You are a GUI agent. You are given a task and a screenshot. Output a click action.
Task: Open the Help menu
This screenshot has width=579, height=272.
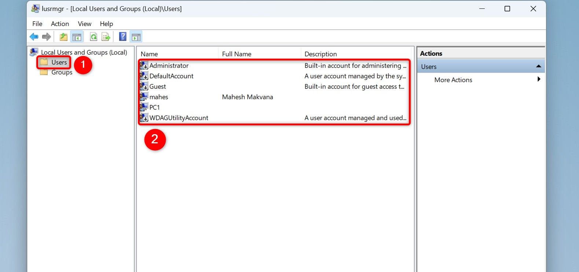106,24
